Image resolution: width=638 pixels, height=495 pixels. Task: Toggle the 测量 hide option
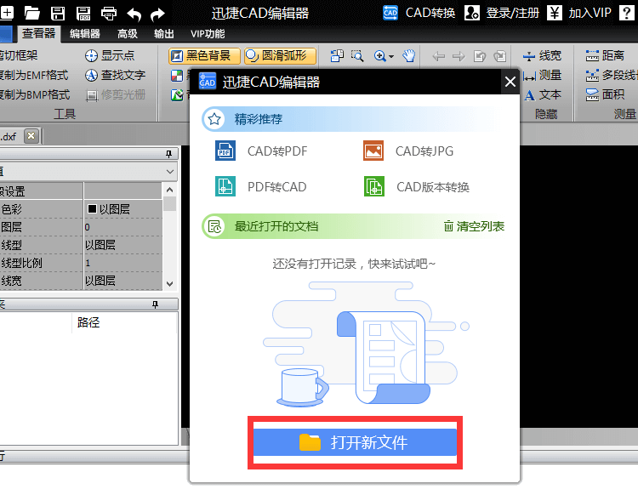click(542, 75)
